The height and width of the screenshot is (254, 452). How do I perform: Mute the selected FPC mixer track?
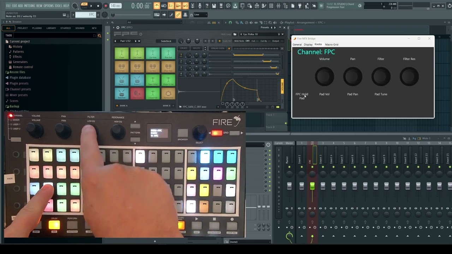[x=312, y=167]
